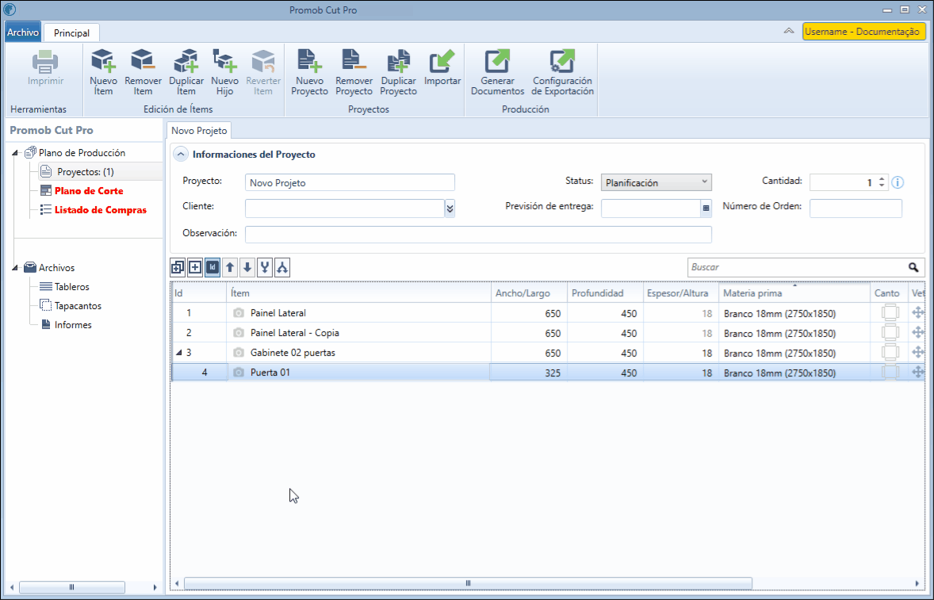Click the Proyecto name field

pos(350,183)
